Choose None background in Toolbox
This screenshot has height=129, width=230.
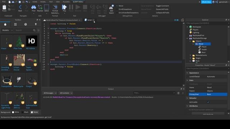(34, 112)
